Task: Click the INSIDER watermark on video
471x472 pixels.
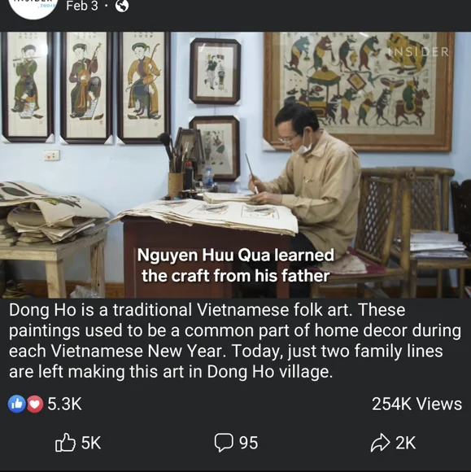Action: click(418, 52)
